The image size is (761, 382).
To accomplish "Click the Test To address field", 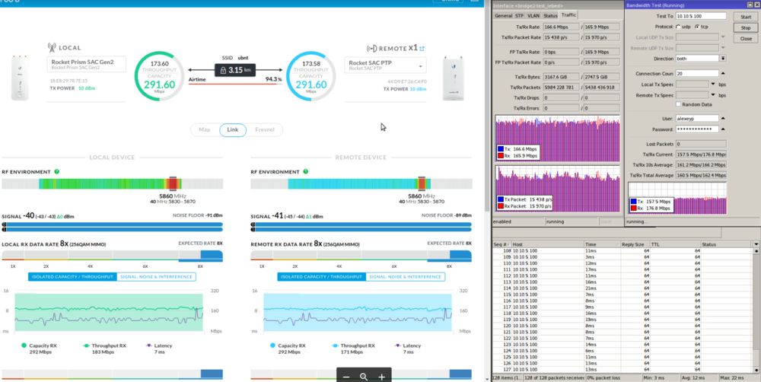I will 701,16.
